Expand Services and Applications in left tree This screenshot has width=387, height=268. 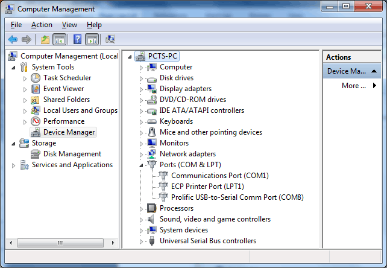14,165
